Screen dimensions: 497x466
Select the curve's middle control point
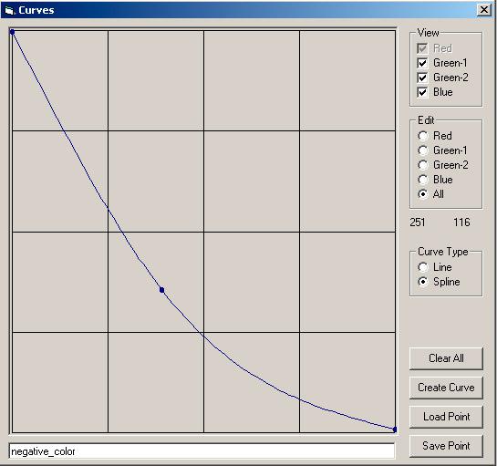[162, 290]
